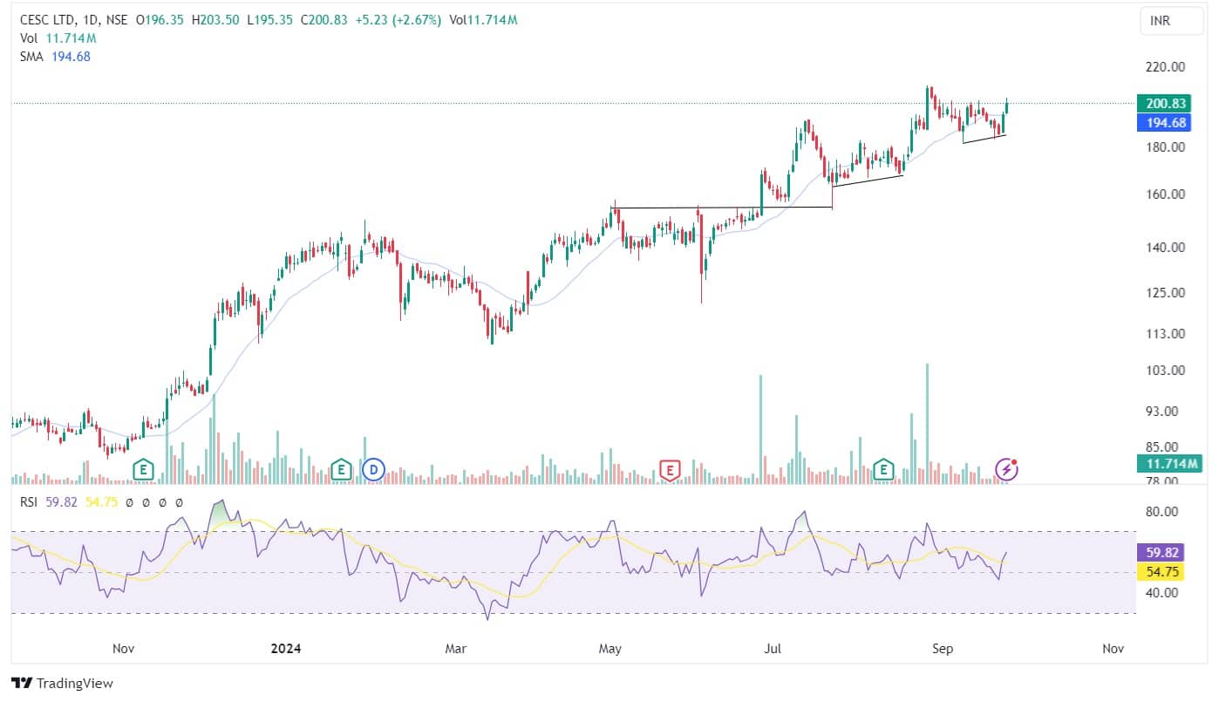Click the 140.00 price axis label
This screenshot has height=702, width=1219.
(1166, 247)
